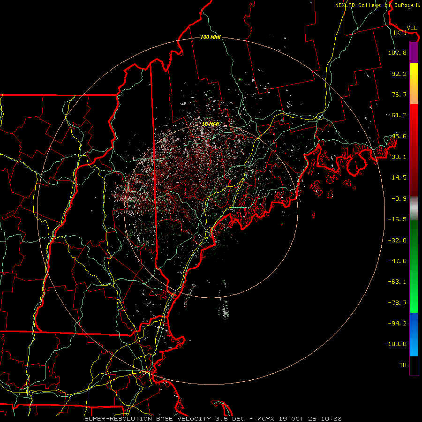Click the -63.1 velocity scale value
Screen dimensions: 422x422
[x=397, y=282]
